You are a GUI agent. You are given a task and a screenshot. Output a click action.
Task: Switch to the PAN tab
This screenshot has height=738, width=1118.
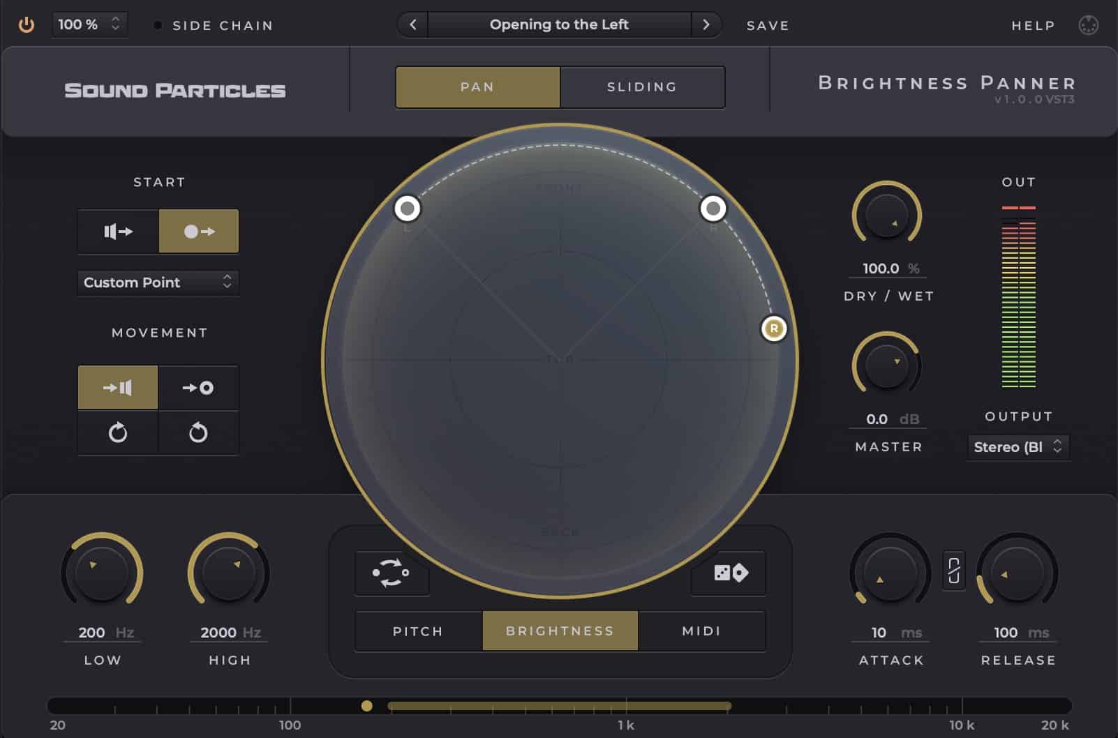[478, 87]
